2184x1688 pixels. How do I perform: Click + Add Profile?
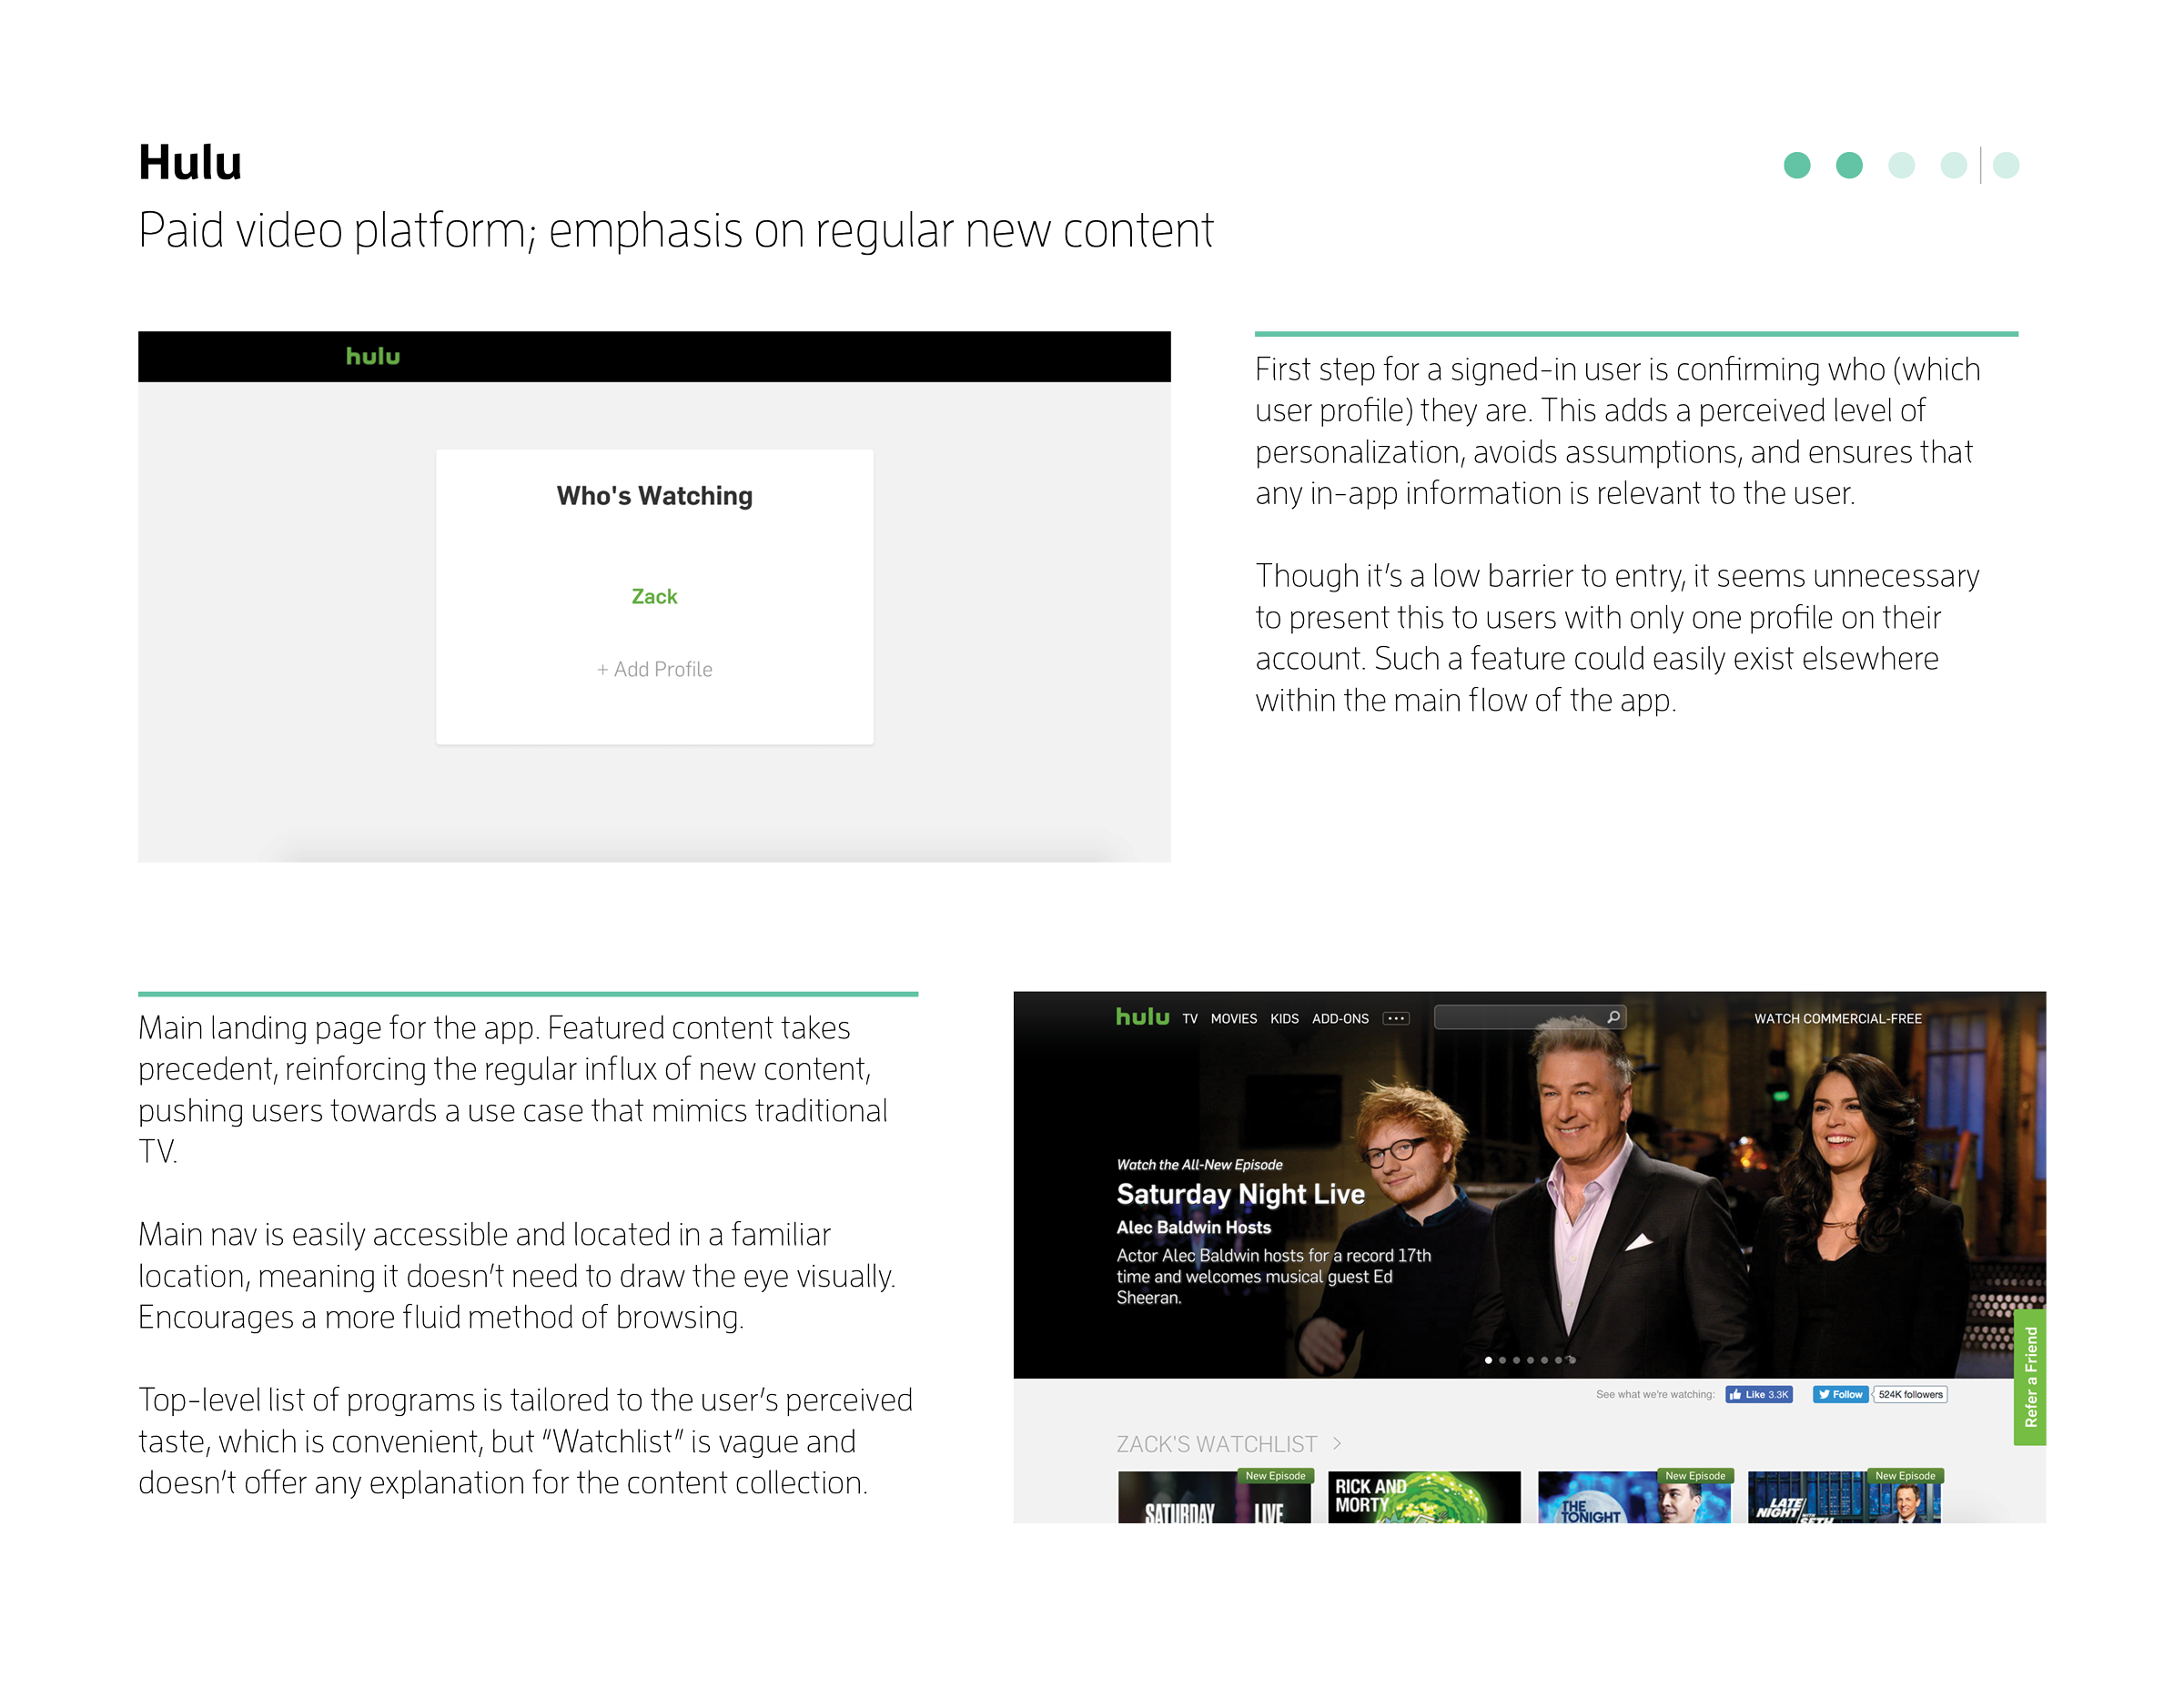click(654, 669)
